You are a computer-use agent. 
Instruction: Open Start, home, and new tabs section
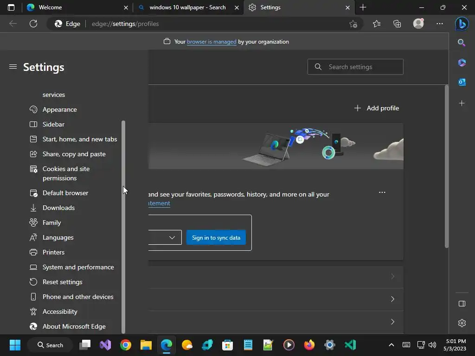coord(80,139)
